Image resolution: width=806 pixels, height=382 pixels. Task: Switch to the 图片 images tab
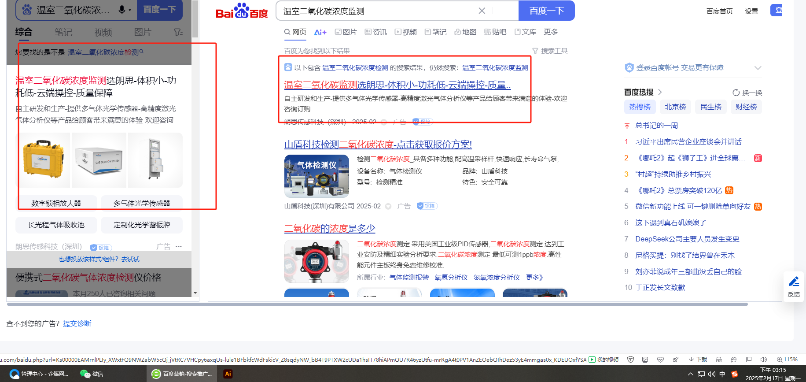[346, 32]
